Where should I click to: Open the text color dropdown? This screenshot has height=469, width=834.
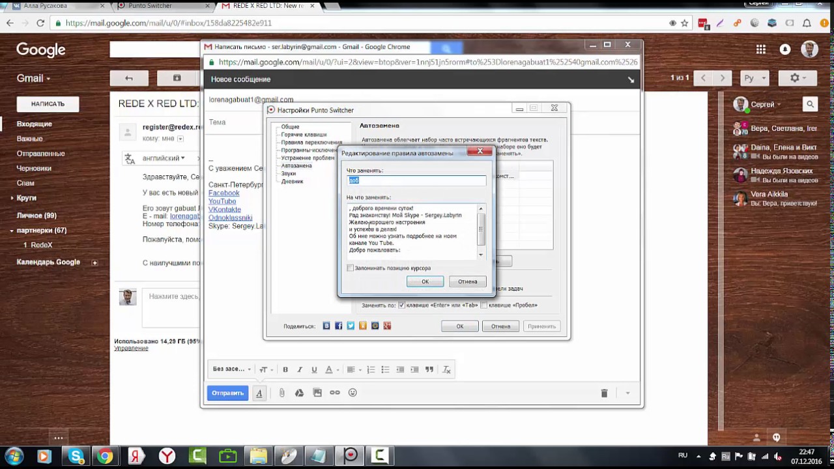[331, 369]
